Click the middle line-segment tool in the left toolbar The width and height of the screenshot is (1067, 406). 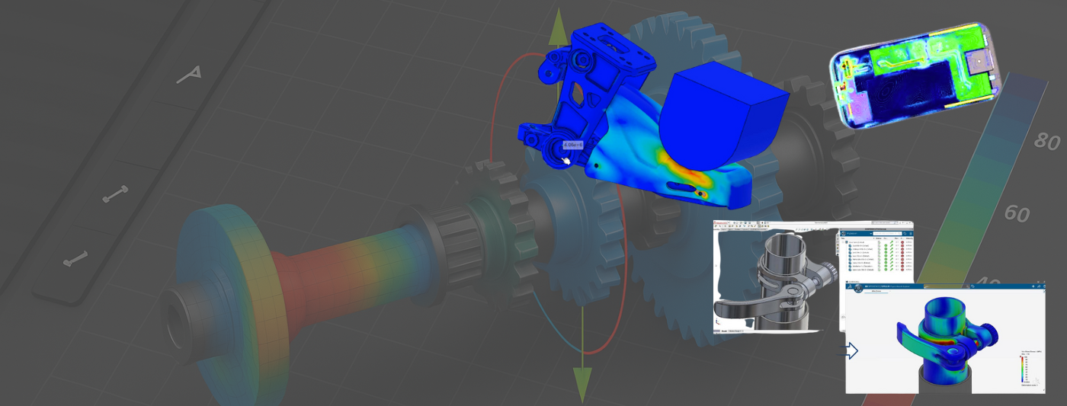click(x=116, y=197)
